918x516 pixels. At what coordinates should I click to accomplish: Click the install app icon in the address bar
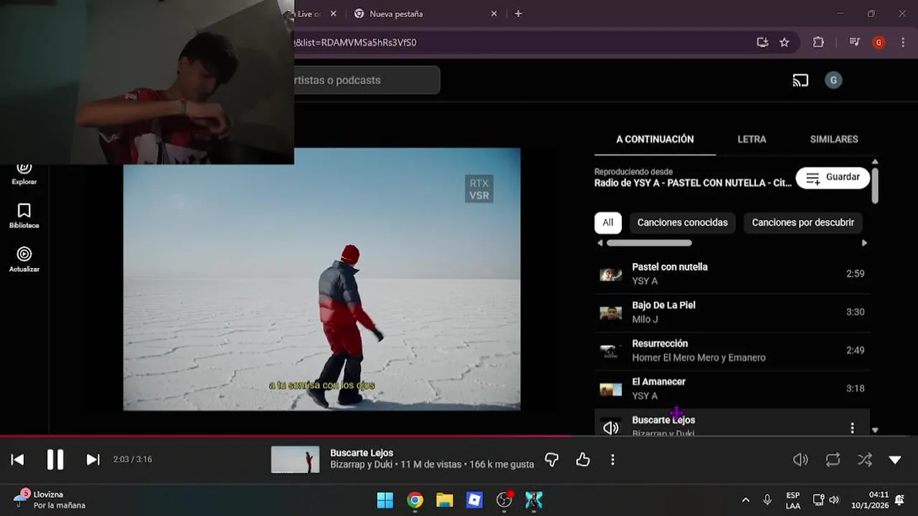tap(762, 42)
